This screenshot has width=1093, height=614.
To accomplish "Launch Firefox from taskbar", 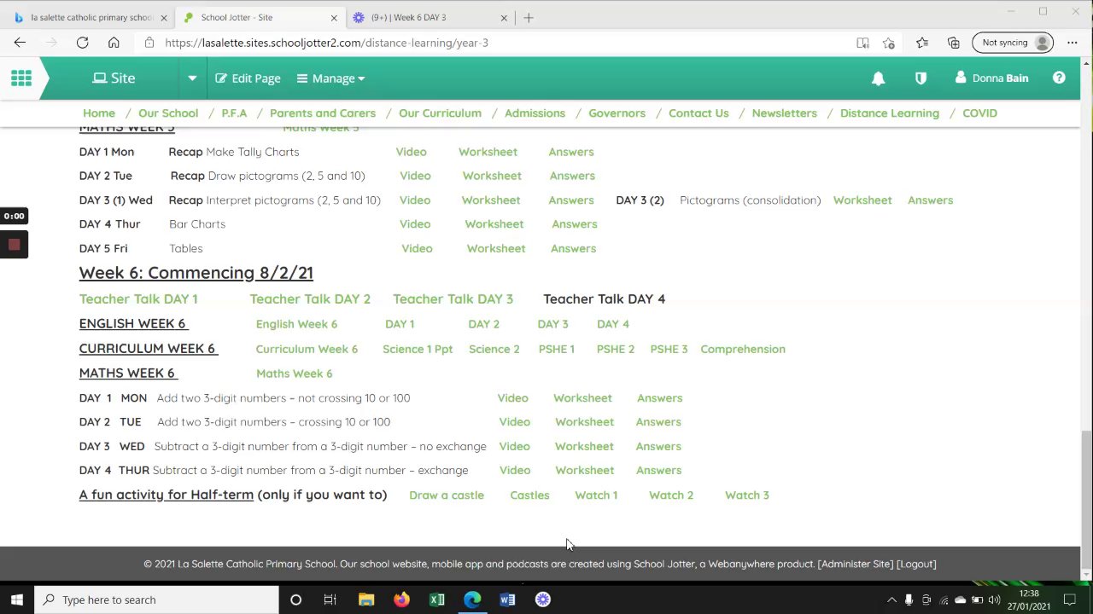I will coord(401,600).
